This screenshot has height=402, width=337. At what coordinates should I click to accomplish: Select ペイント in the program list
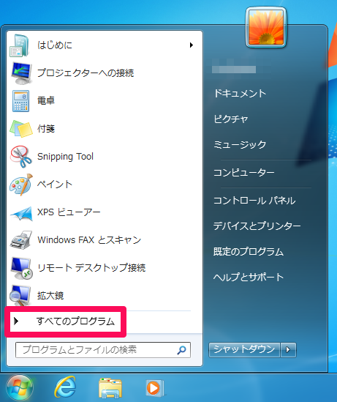click(x=55, y=185)
